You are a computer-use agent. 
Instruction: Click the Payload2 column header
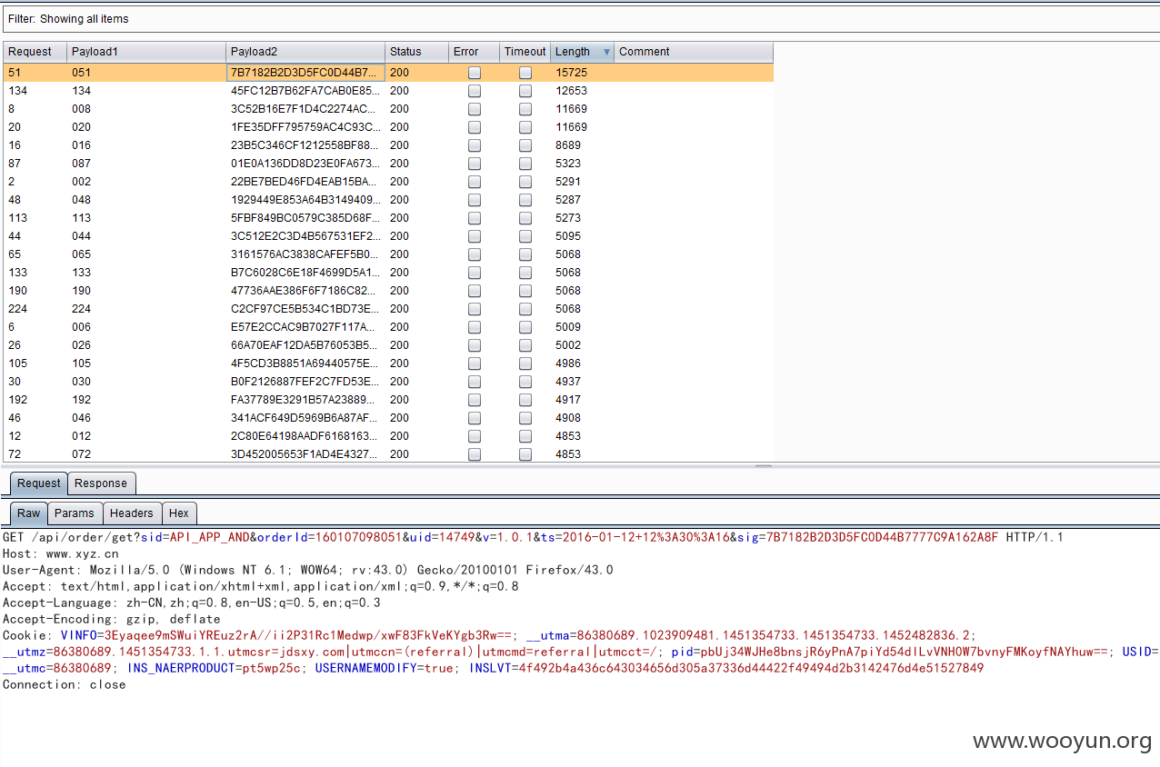pos(305,52)
